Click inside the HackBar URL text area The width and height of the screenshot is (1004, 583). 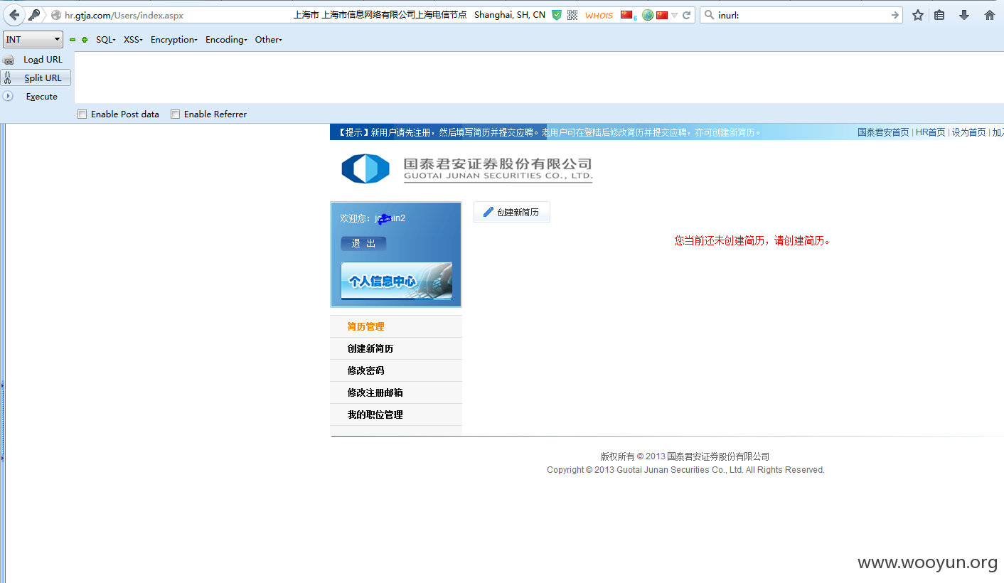539,77
